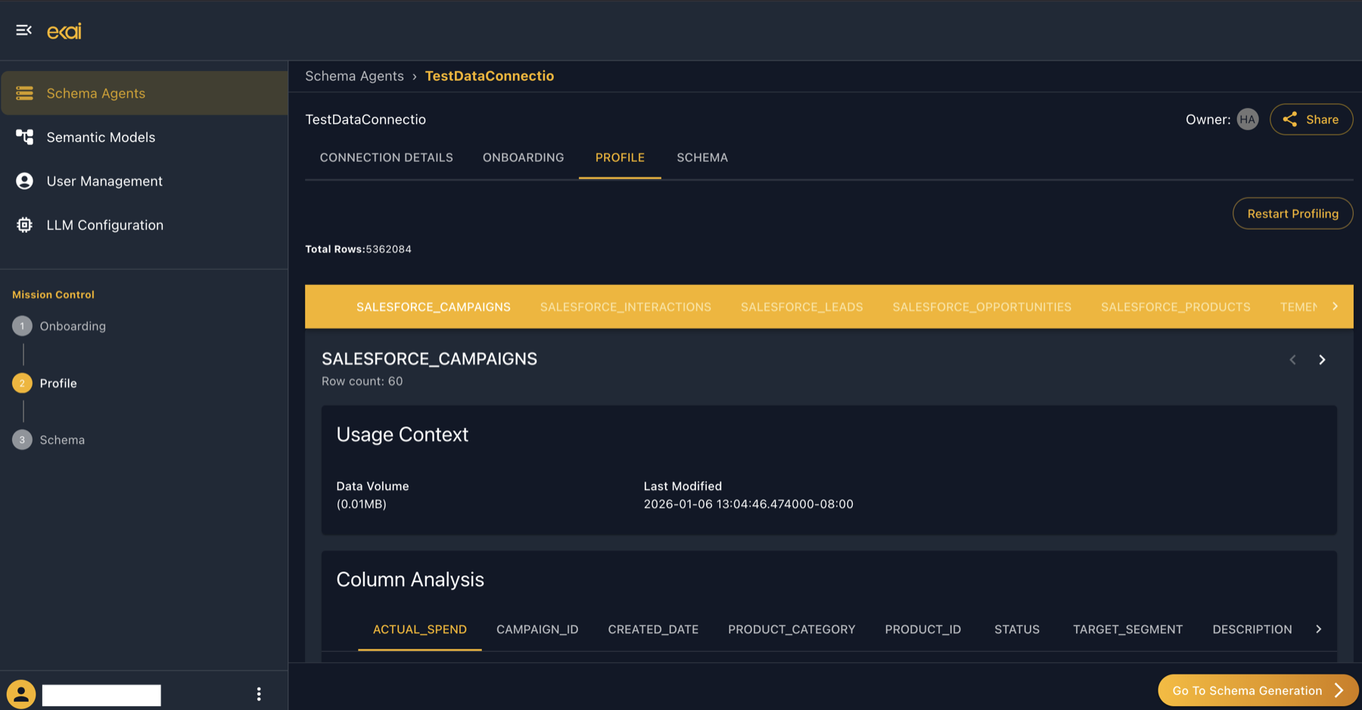This screenshot has width=1362, height=710.
Task: Click the Schema Agents breadcrumb link
Action: point(354,76)
